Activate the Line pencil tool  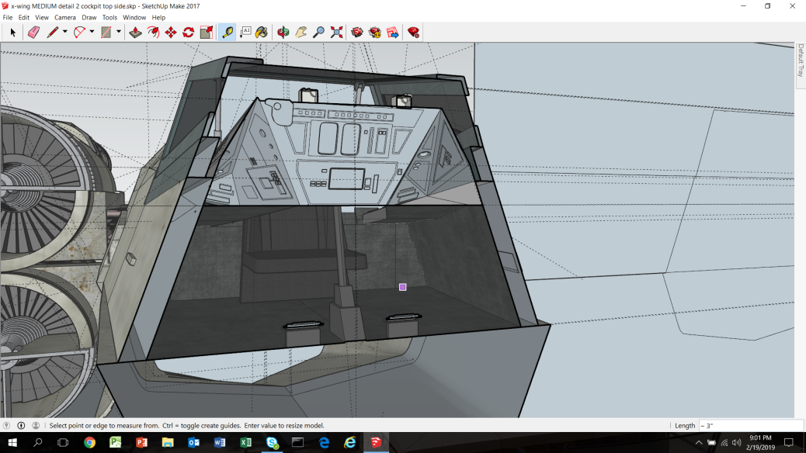click(53, 33)
